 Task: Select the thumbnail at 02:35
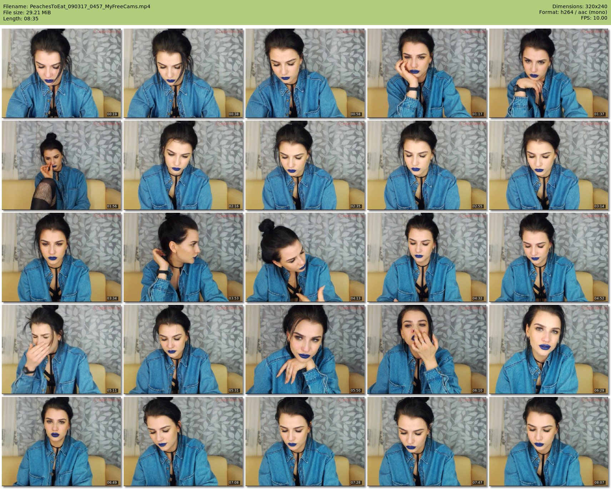click(x=305, y=165)
